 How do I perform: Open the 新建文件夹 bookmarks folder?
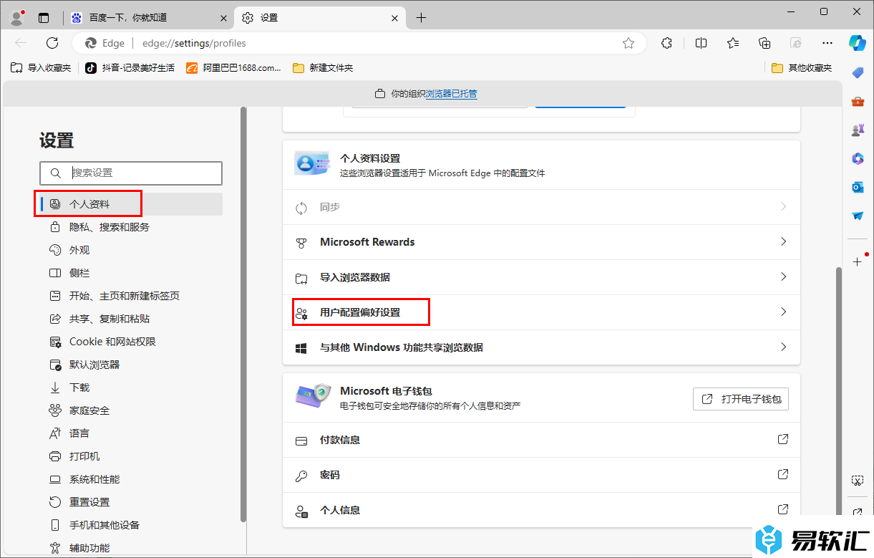click(x=323, y=68)
